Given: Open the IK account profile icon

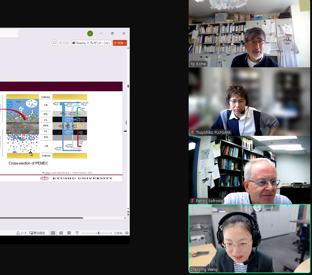Looking at the screenshot, I should 90,33.
